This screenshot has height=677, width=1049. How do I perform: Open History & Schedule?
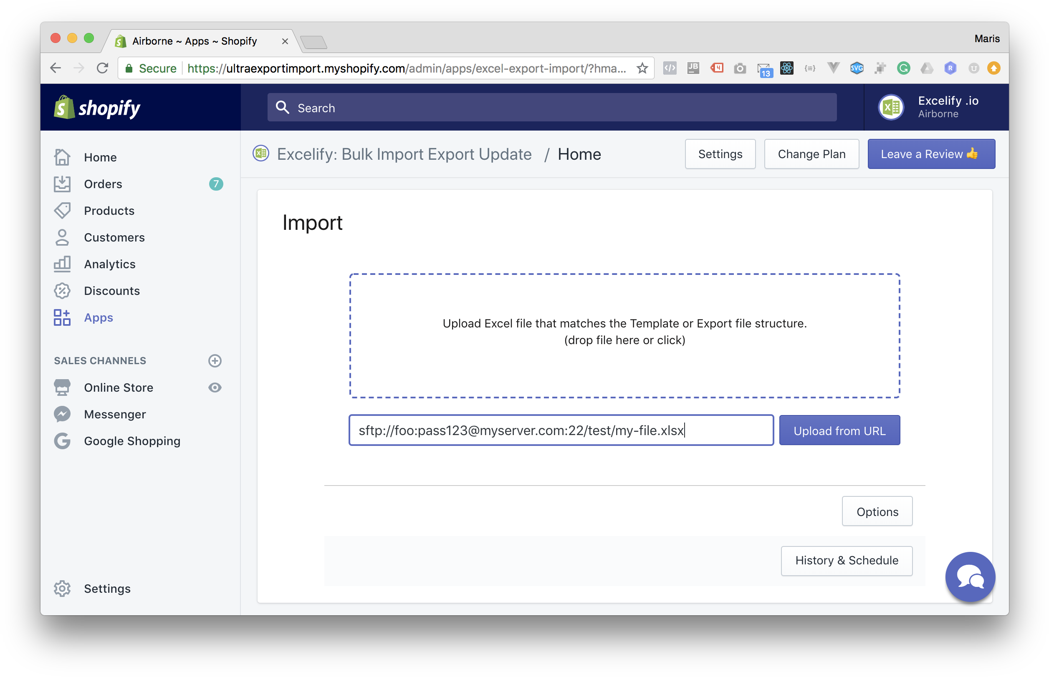coord(846,560)
